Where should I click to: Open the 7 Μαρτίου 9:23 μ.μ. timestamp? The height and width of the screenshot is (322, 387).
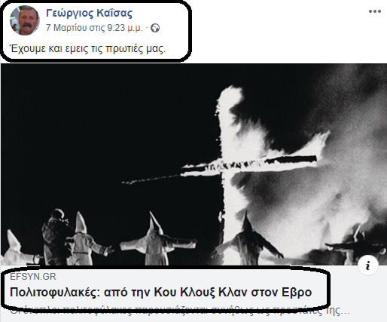point(94,28)
